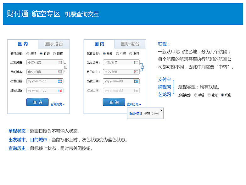Click 财付通-航空专区 header title
Screen dimensions: 246x185
click(x=34, y=14)
